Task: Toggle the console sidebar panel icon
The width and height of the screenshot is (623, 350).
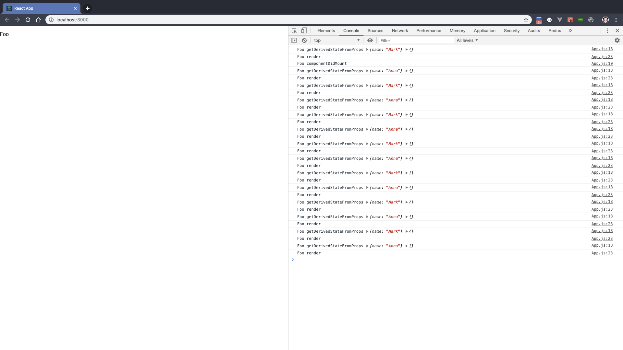Action: coord(294,40)
